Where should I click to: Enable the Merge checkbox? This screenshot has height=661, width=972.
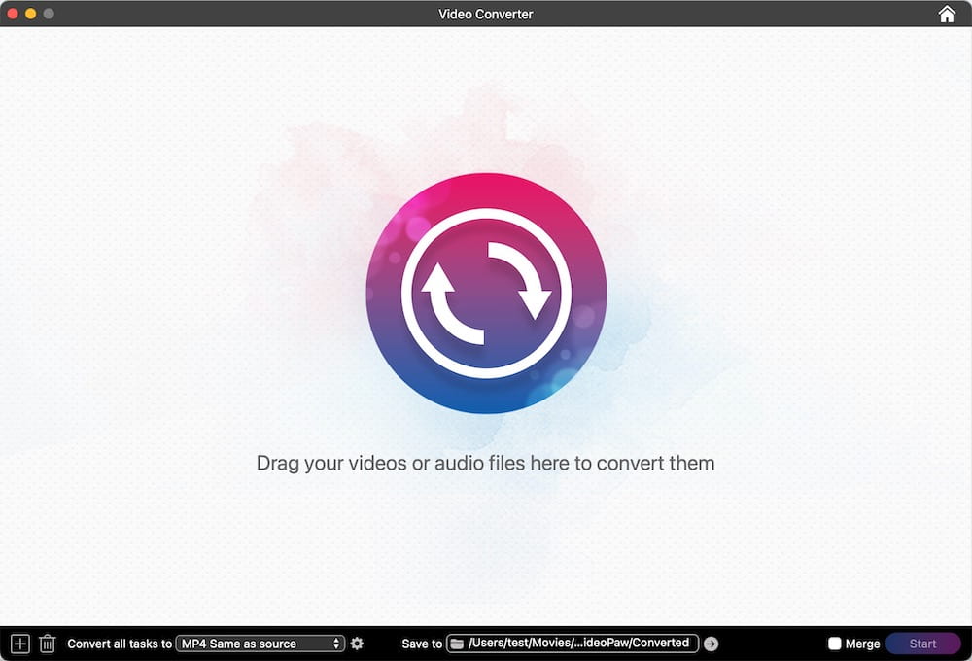[x=834, y=643]
